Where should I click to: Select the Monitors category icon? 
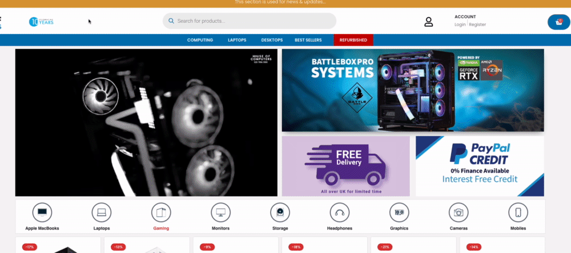[220, 213]
